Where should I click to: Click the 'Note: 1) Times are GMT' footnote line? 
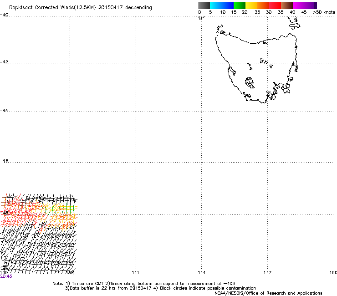[144, 284]
